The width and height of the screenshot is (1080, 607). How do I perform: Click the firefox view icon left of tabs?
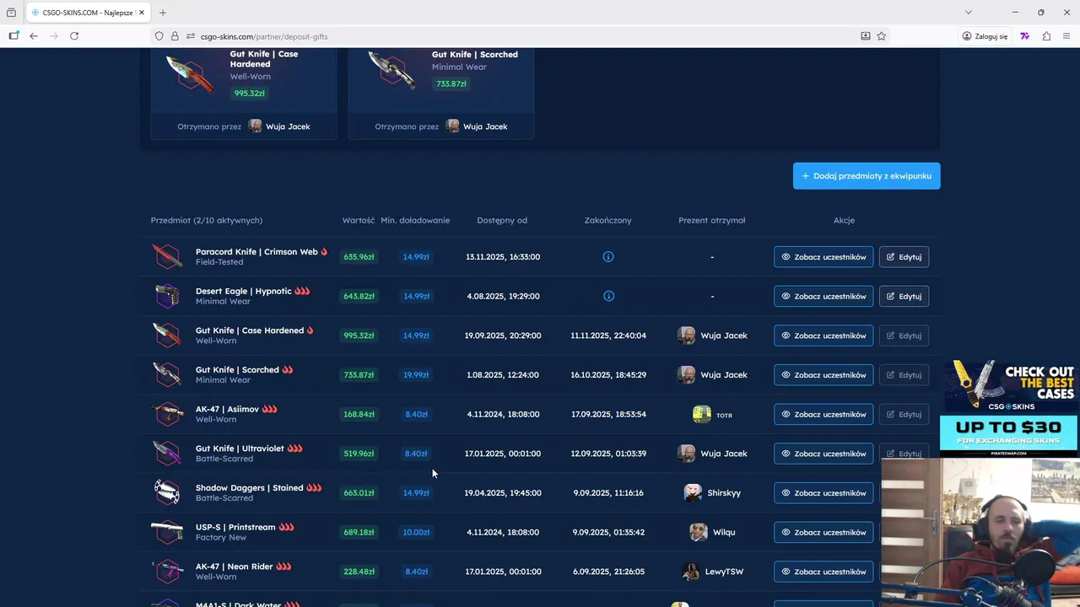tap(11, 13)
